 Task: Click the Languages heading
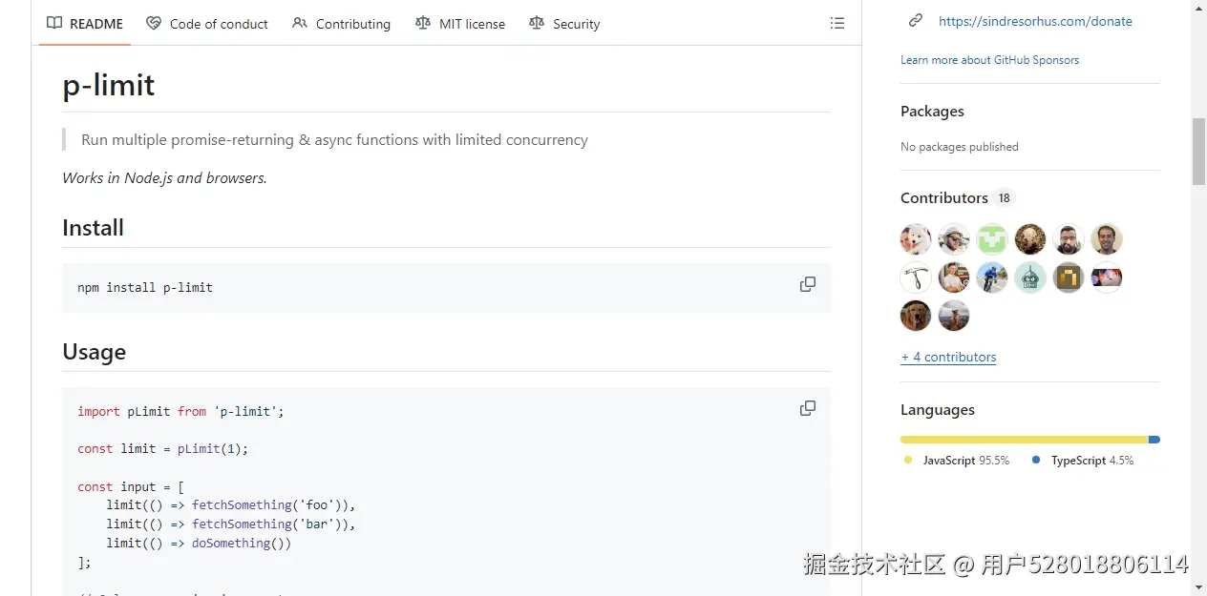(938, 410)
